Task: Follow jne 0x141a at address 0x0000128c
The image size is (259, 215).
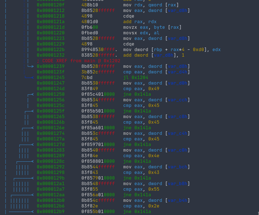Action: pos(137,161)
